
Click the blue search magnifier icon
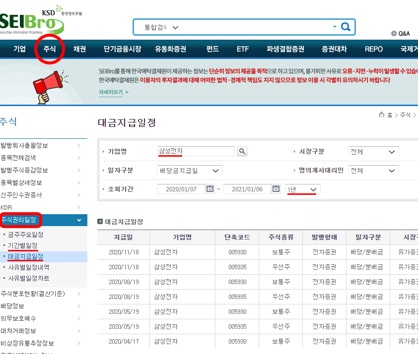(x=346, y=27)
